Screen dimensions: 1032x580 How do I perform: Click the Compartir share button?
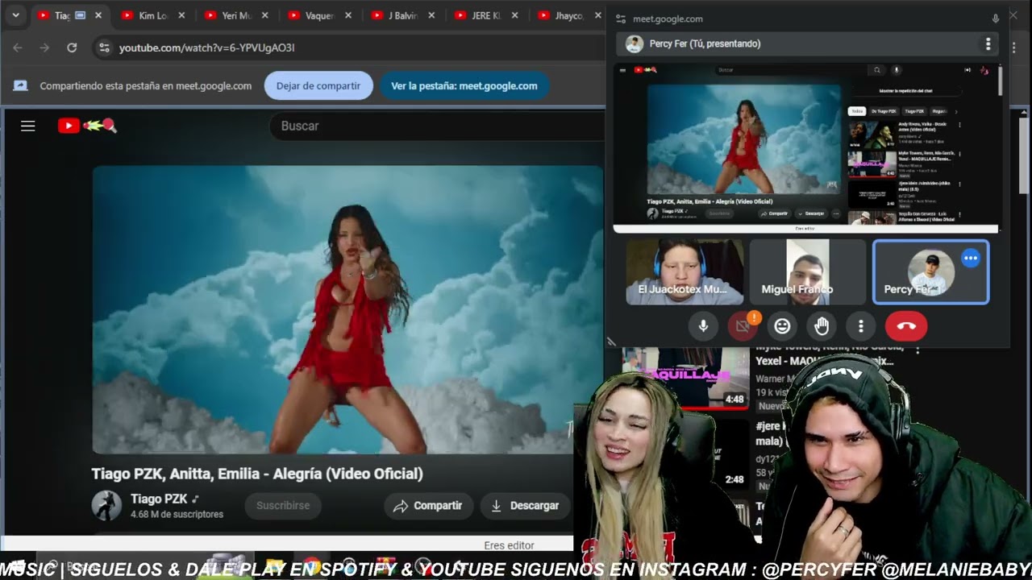coord(428,506)
